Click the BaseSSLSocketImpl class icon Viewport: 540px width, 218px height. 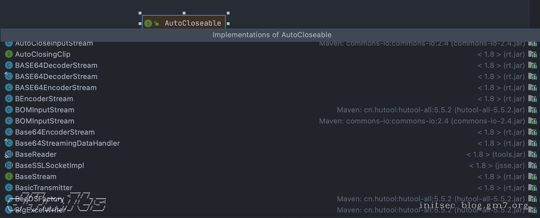pos(9,165)
